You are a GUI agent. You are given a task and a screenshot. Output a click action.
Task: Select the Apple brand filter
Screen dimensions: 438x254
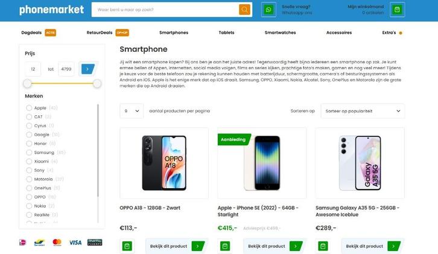click(29, 108)
